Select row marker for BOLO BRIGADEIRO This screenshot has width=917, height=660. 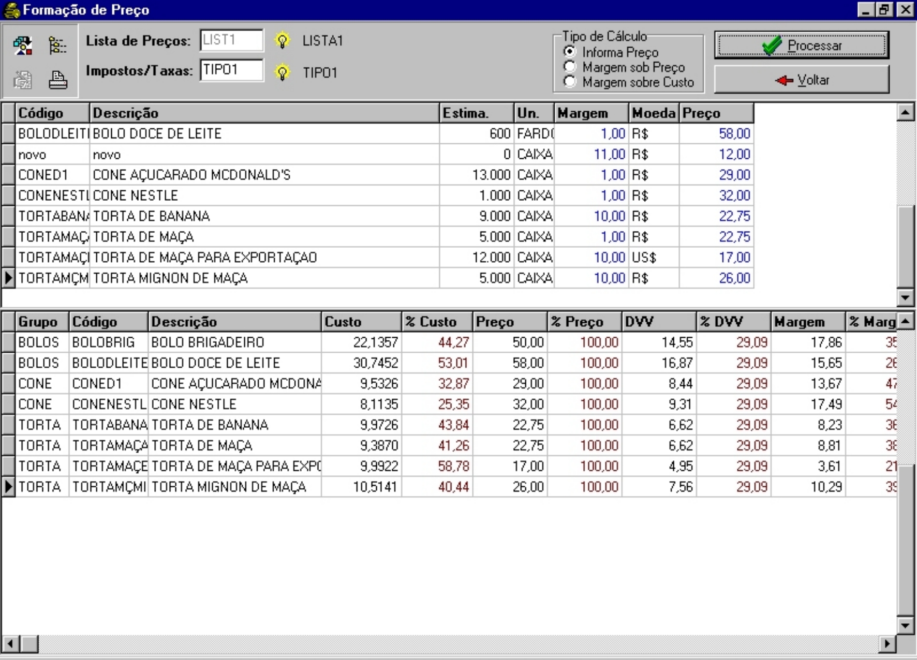click(x=8, y=342)
